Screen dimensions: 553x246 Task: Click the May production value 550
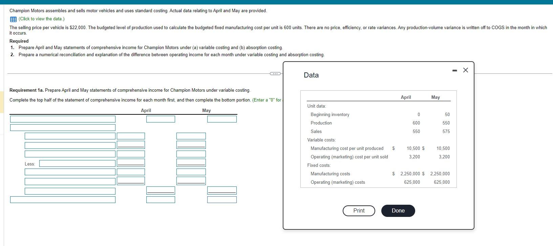446,123
